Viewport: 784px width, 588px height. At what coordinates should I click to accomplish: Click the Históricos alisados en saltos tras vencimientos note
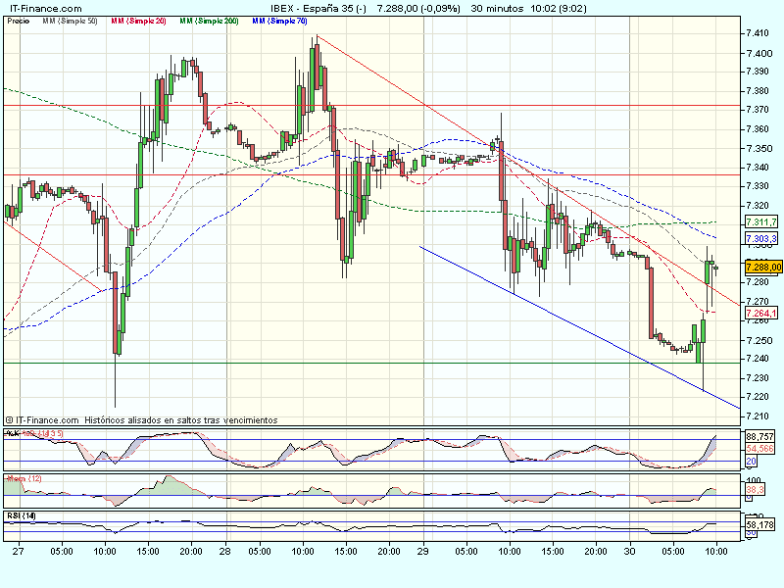click(180, 420)
